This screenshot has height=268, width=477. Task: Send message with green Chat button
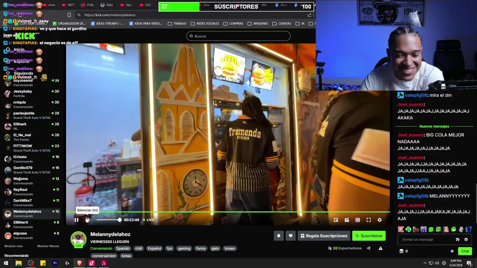pos(465,251)
